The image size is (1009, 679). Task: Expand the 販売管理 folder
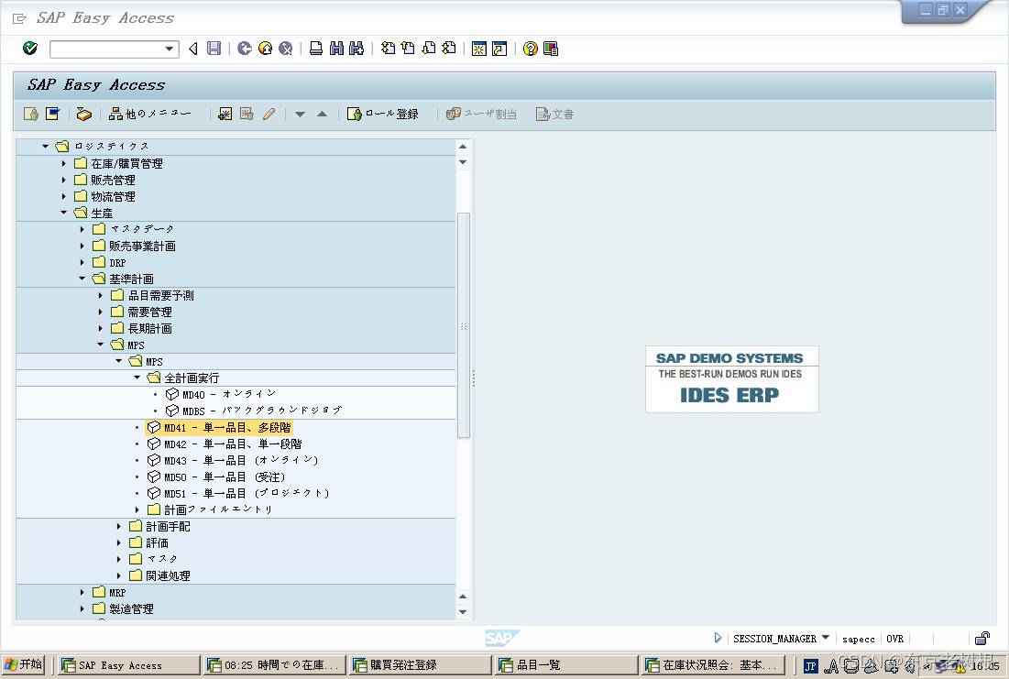pos(64,180)
